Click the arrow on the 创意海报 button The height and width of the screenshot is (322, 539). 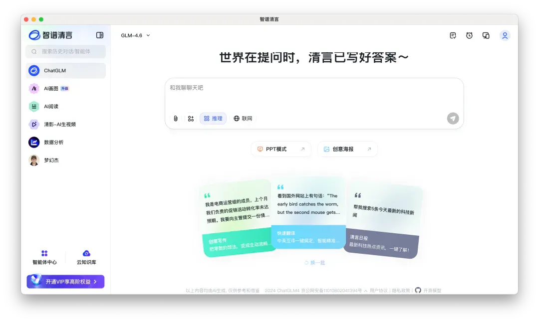pos(369,149)
